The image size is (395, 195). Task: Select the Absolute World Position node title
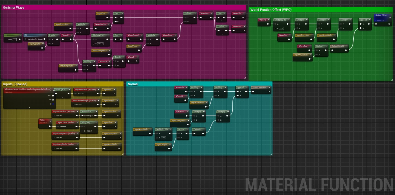(x=28, y=89)
